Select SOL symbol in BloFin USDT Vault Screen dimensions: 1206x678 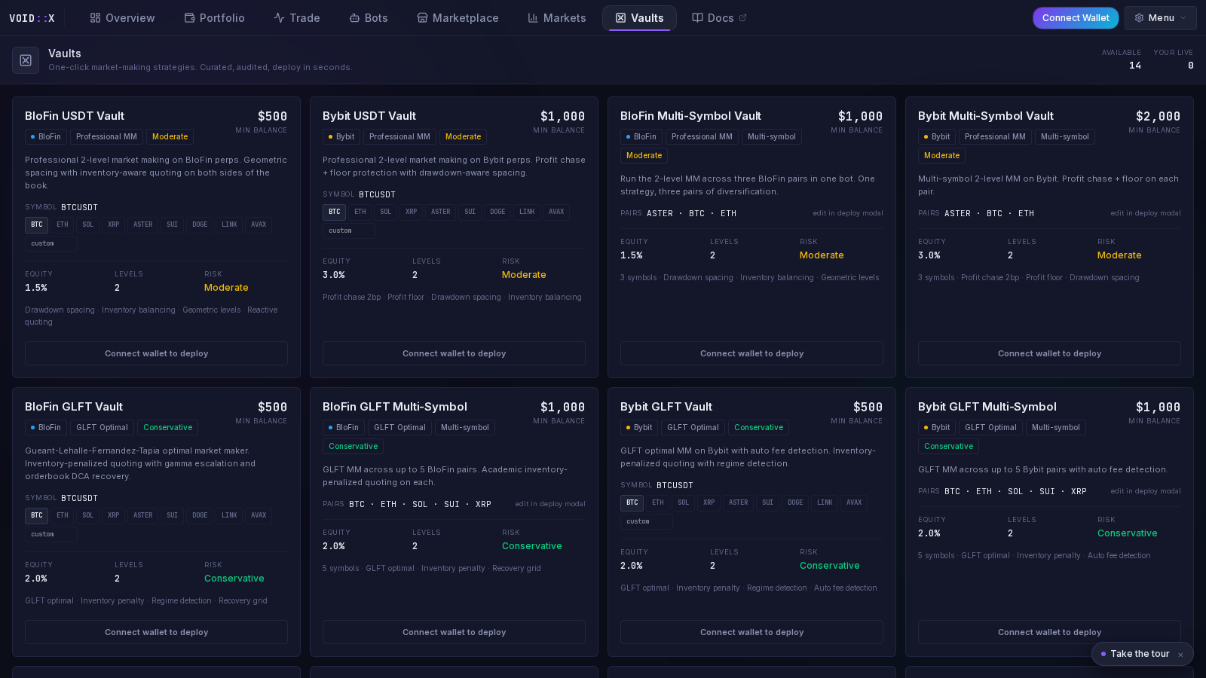[x=88, y=224]
